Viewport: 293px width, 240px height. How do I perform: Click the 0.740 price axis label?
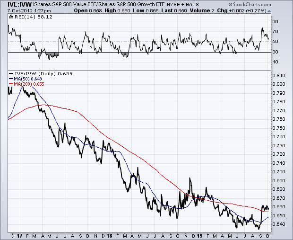coord(279,137)
